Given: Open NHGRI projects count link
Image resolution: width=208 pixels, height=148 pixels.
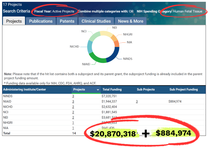Looking at the screenshot, I should [x=73, y=123].
